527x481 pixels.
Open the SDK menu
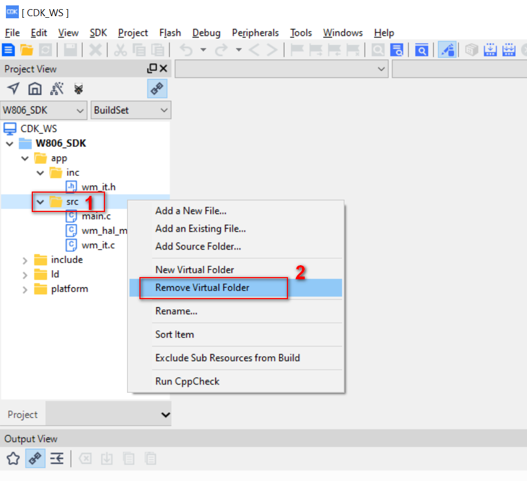[x=98, y=33]
